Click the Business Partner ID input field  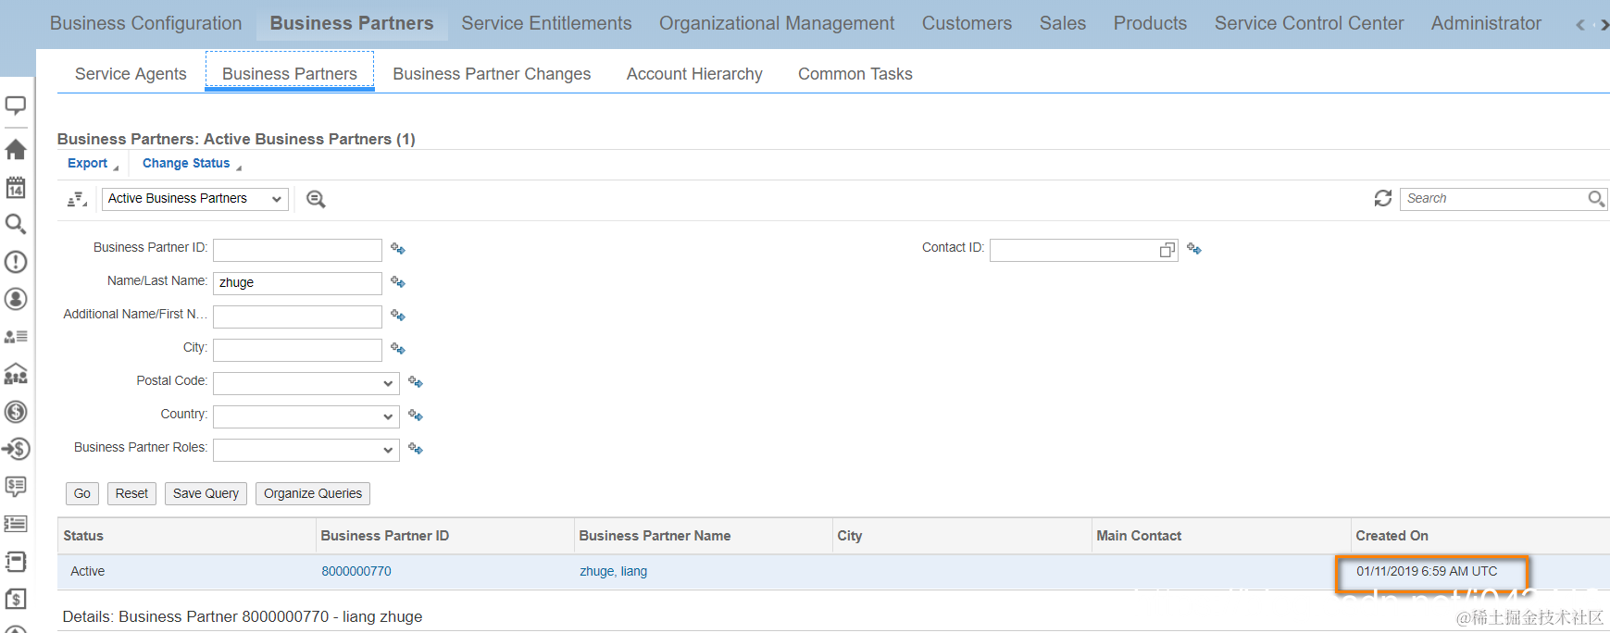coord(297,250)
